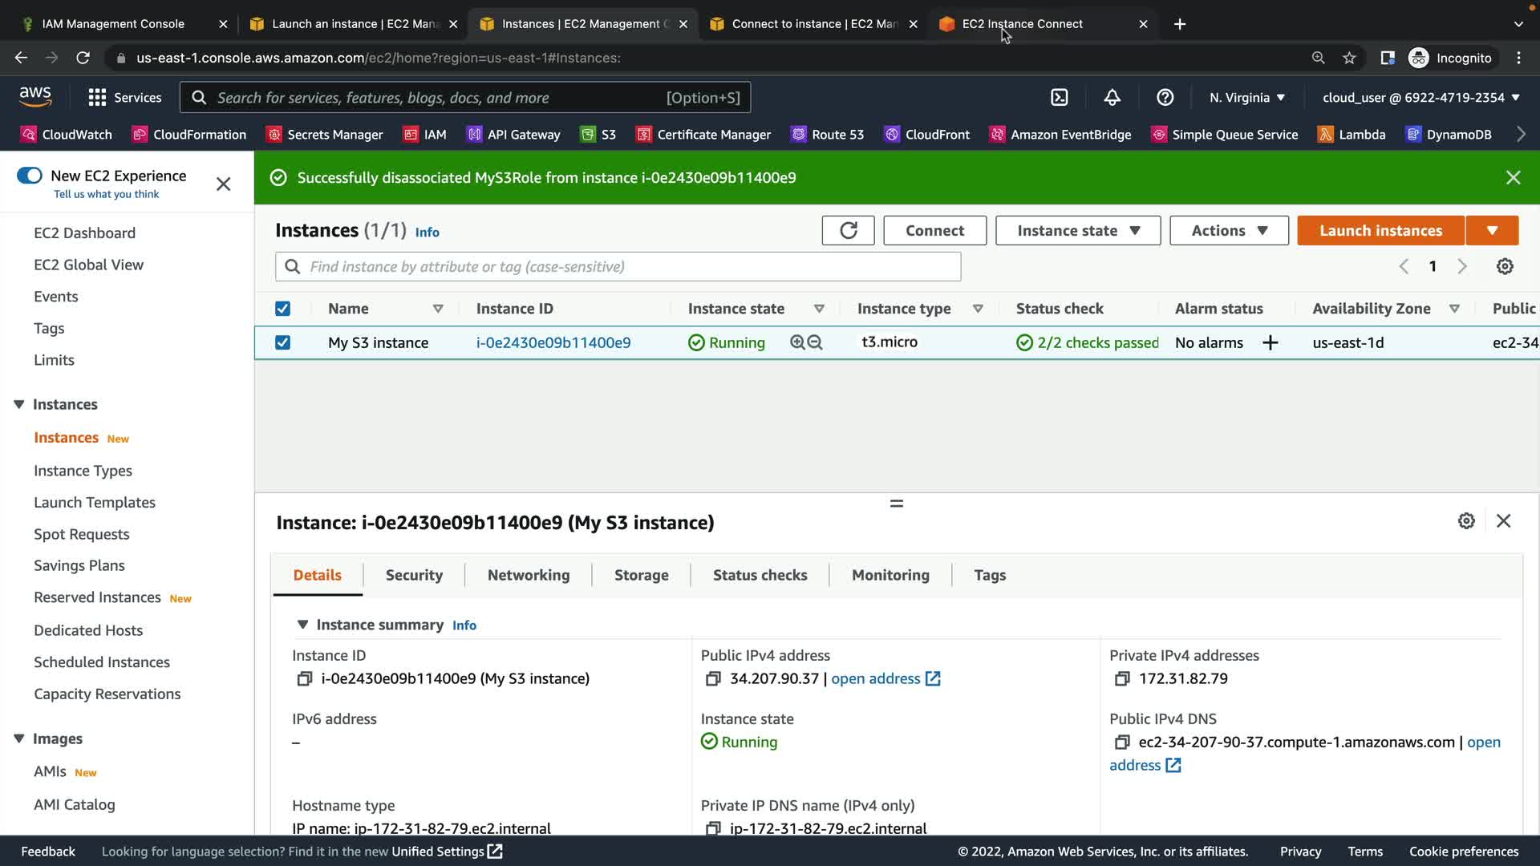Copy the public IPv4 address
This screenshot has height=866, width=1540.
pyautogui.click(x=712, y=679)
